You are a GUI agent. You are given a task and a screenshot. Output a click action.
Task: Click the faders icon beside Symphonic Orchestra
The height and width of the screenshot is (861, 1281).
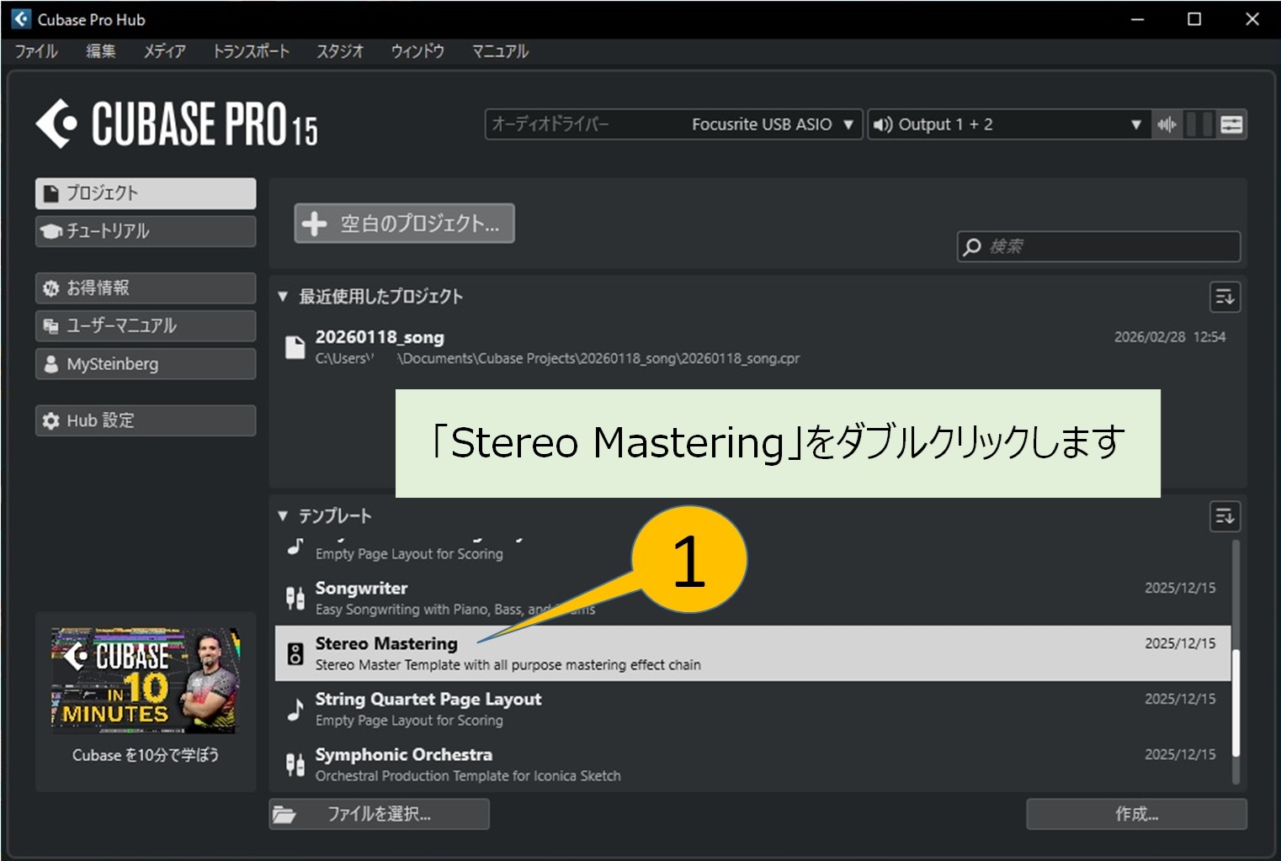[x=295, y=764]
